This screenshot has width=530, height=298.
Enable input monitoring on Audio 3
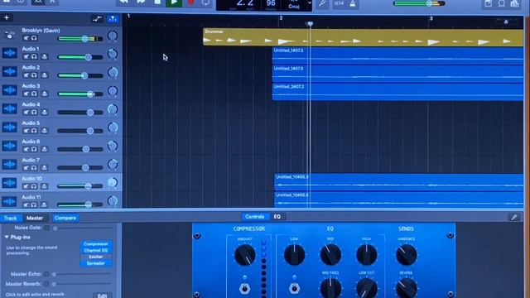(44, 94)
